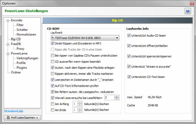Click the Standard.plp profile link
The height and width of the screenshot is (124, 196).
pos(14,111)
